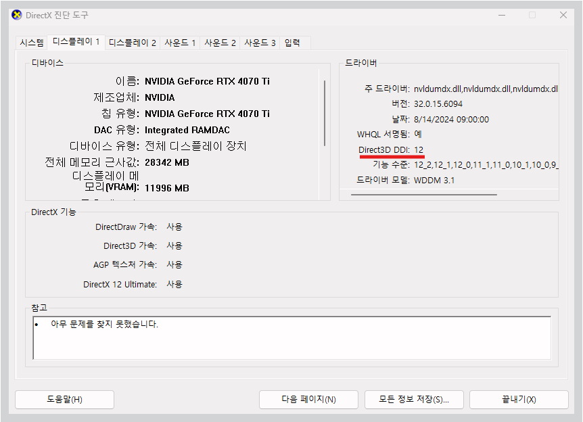Click the 끝내기(X) button
Screen dimensions: 583x422
click(x=519, y=399)
